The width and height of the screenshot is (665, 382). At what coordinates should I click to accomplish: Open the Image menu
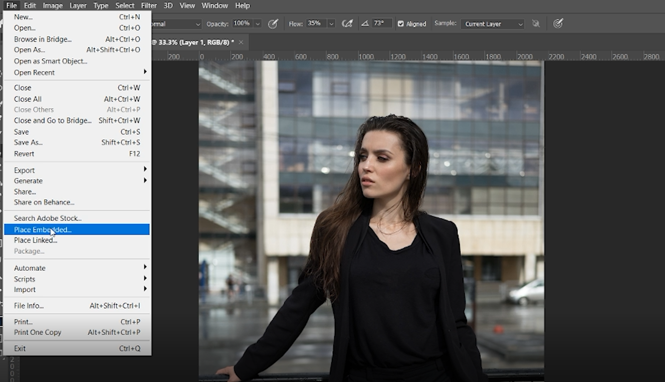(x=52, y=5)
